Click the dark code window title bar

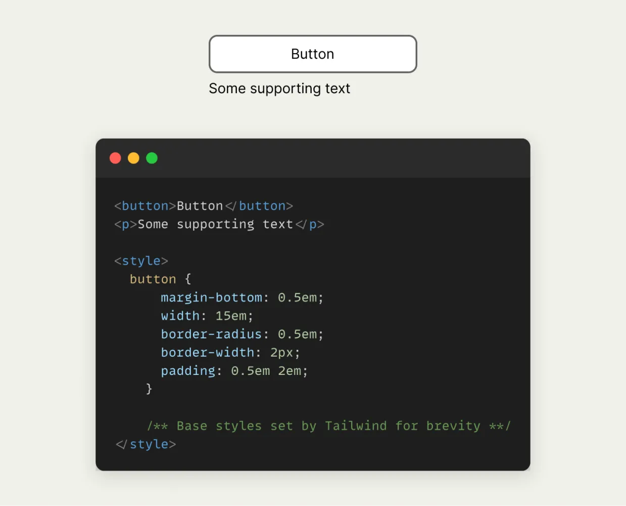(313, 158)
